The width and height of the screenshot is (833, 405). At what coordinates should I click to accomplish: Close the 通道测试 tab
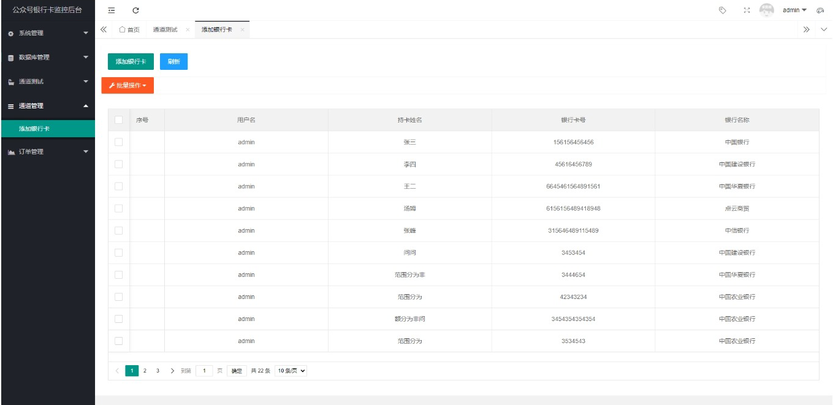(188, 30)
